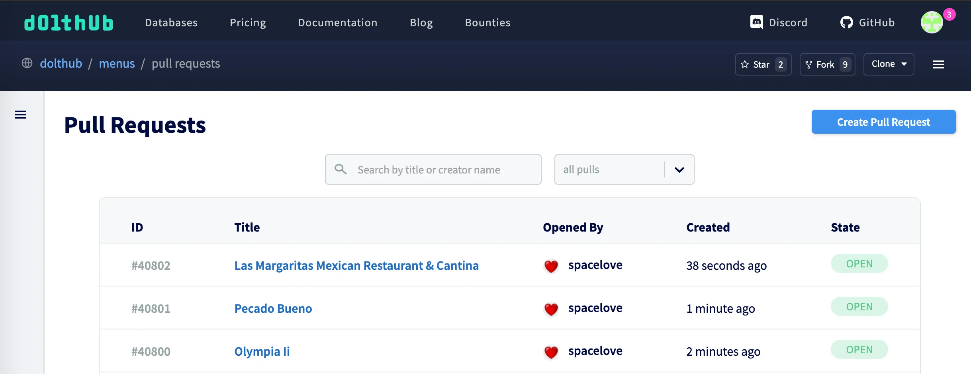Open Discord via the Discord icon
The image size is (971, 374).
[779, 22]
